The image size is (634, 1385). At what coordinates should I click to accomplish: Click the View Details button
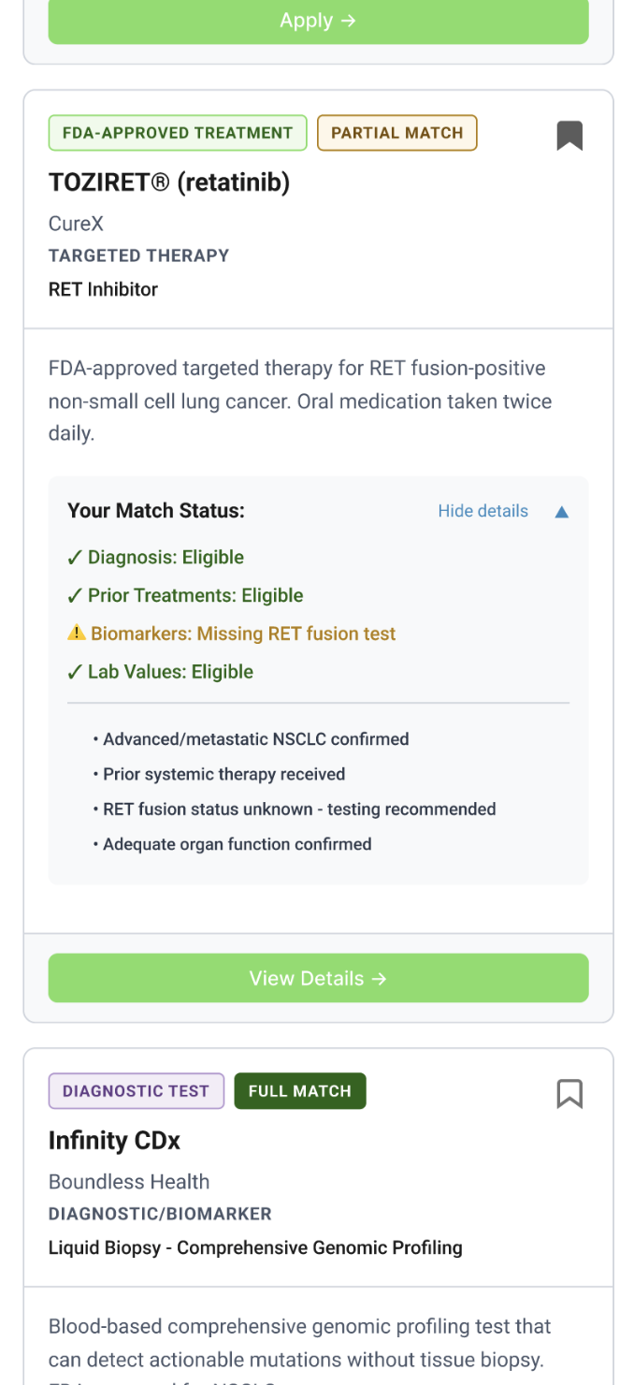pyautogui.click(x=318, y=978)
